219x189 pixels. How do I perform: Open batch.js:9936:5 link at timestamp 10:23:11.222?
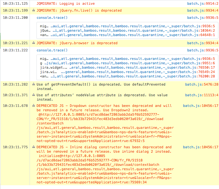click(203, 50)
